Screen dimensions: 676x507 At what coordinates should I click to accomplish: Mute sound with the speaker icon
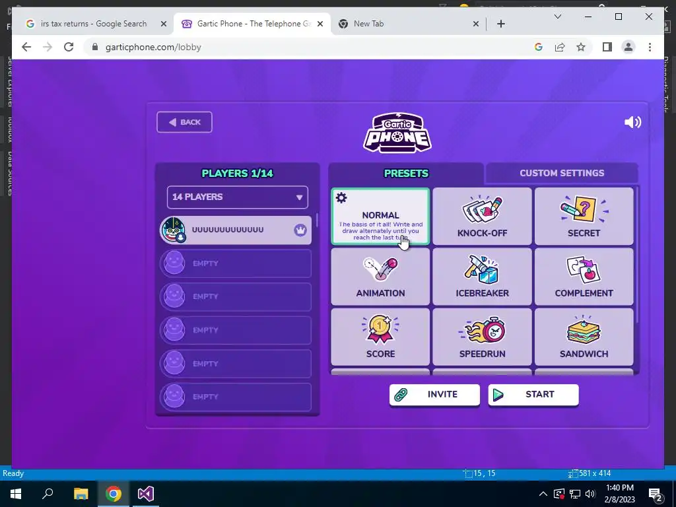[x=632, y=122]
